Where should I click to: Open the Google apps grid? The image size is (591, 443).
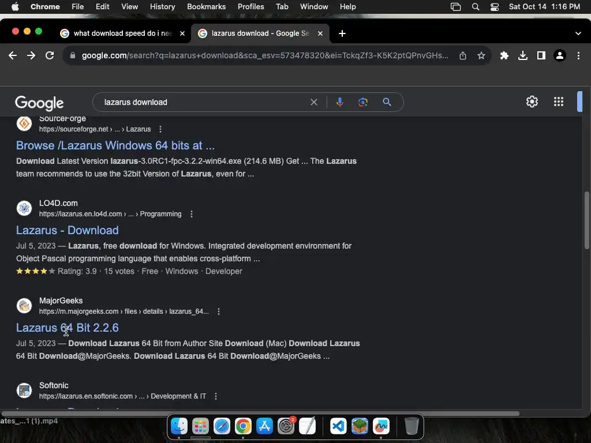pyautogui.click(x=559, y=102)
